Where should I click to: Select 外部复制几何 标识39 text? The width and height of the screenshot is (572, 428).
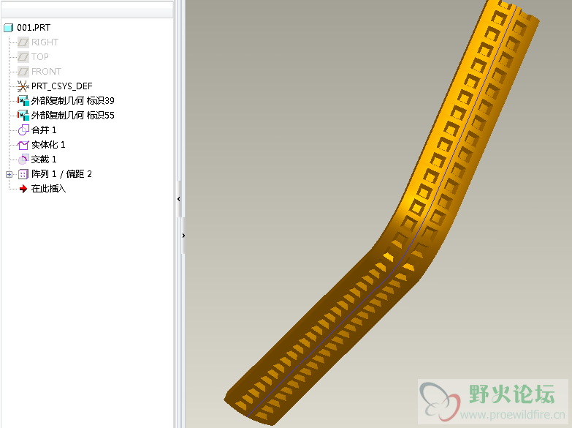[x=72, y=101]
